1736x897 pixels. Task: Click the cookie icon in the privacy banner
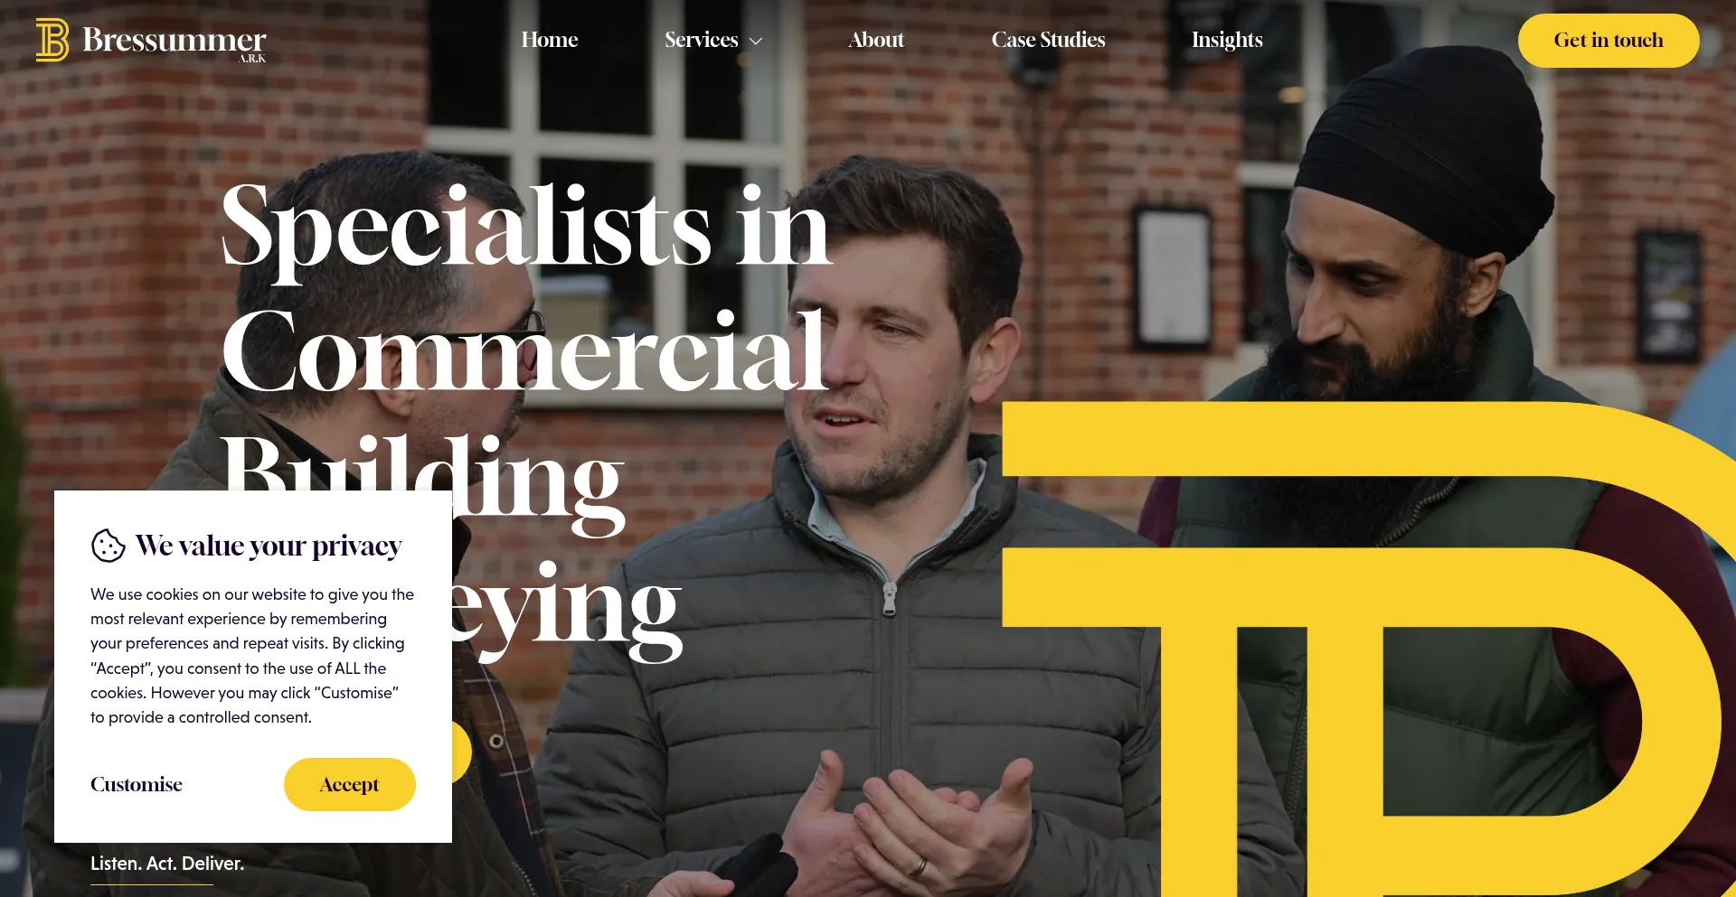pyautogui.click(x=108, y=546)
